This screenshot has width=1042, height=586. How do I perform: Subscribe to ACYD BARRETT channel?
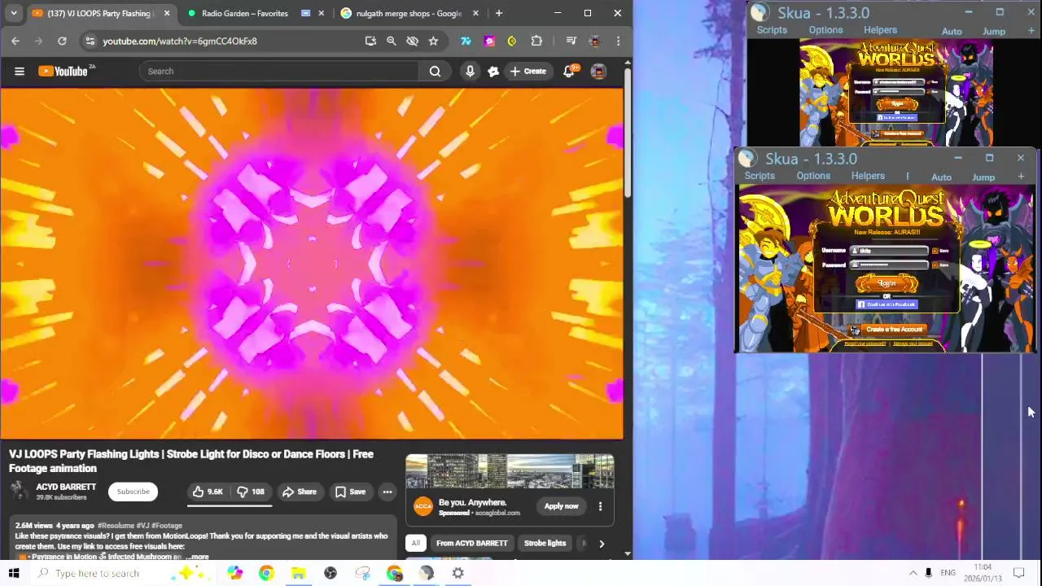tap(133, 492)
